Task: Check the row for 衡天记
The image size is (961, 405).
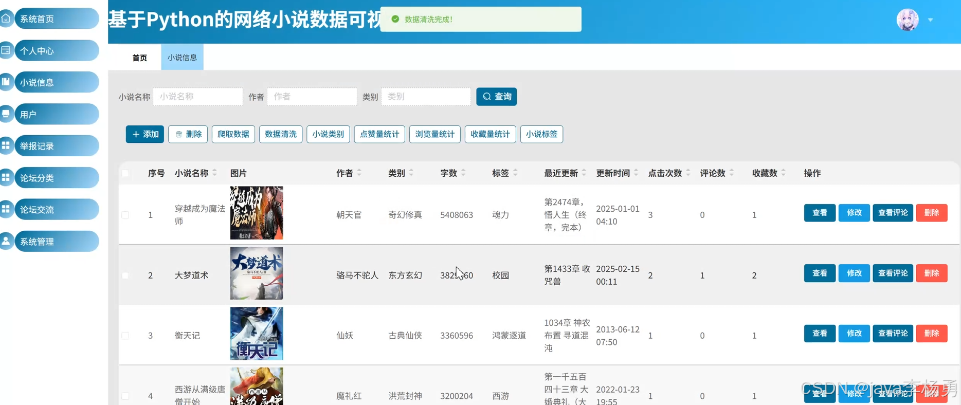Action: [x=125, y=336]
